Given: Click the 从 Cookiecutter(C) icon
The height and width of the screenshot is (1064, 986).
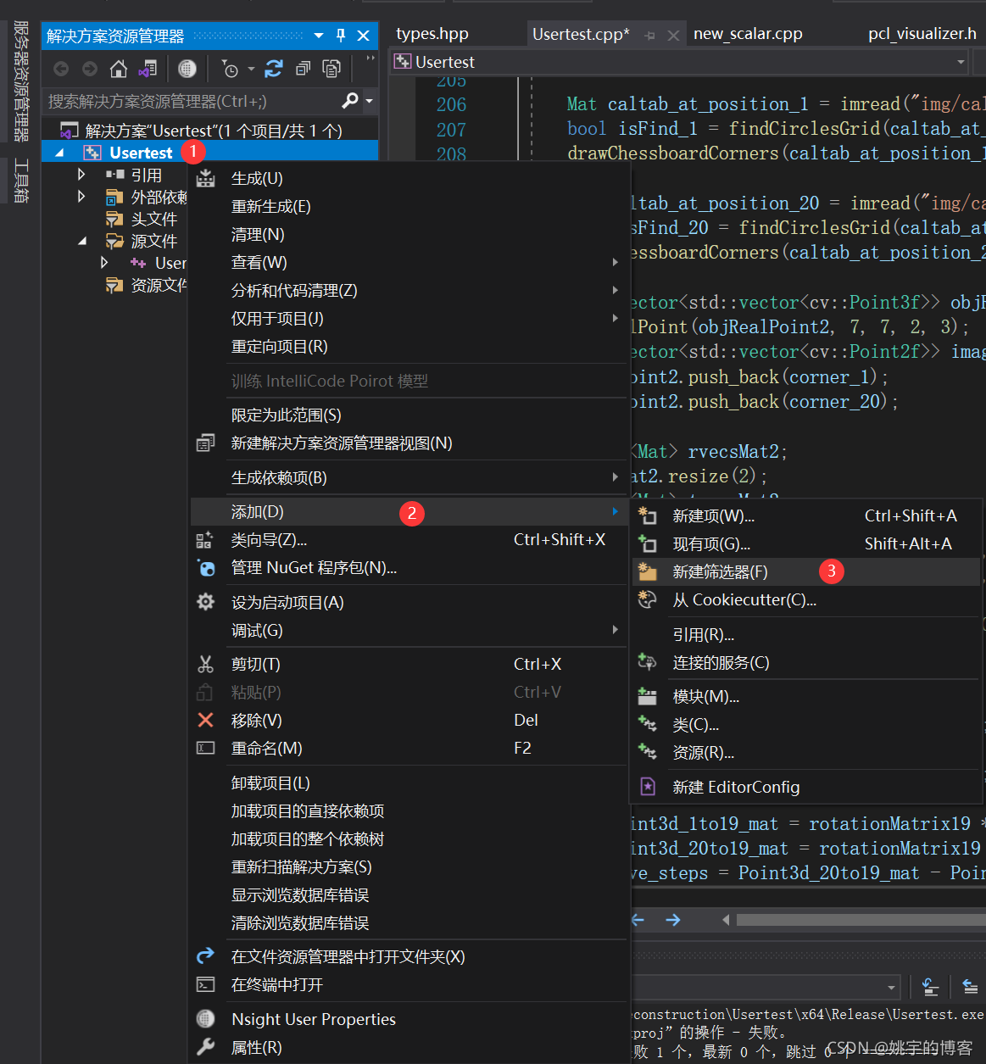Looking at the screenshot, I should [x=648, y=599].
